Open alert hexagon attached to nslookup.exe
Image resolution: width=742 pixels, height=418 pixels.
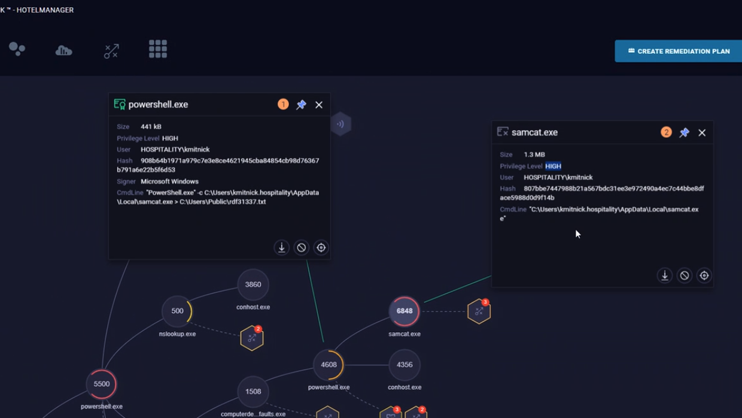click(252, 338)
